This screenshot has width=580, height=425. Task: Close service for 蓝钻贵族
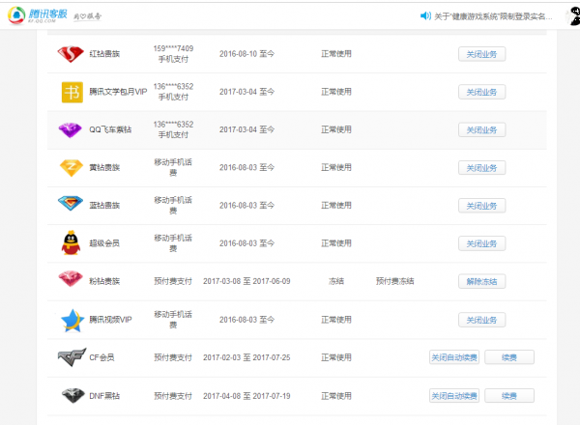(481, 206)
